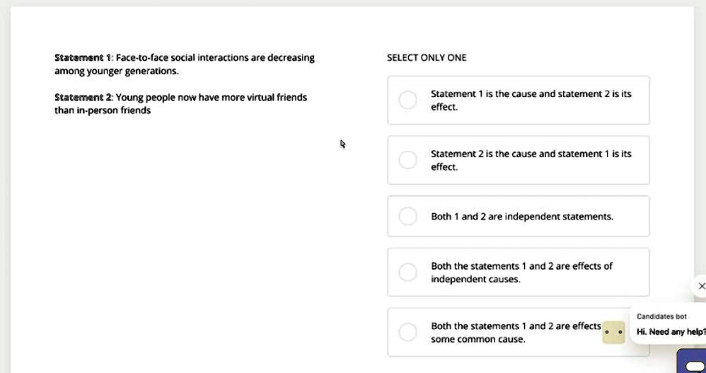Dismiss the Candidates bot popup
This screenshot has width=706, height=373.
[701, 286]
